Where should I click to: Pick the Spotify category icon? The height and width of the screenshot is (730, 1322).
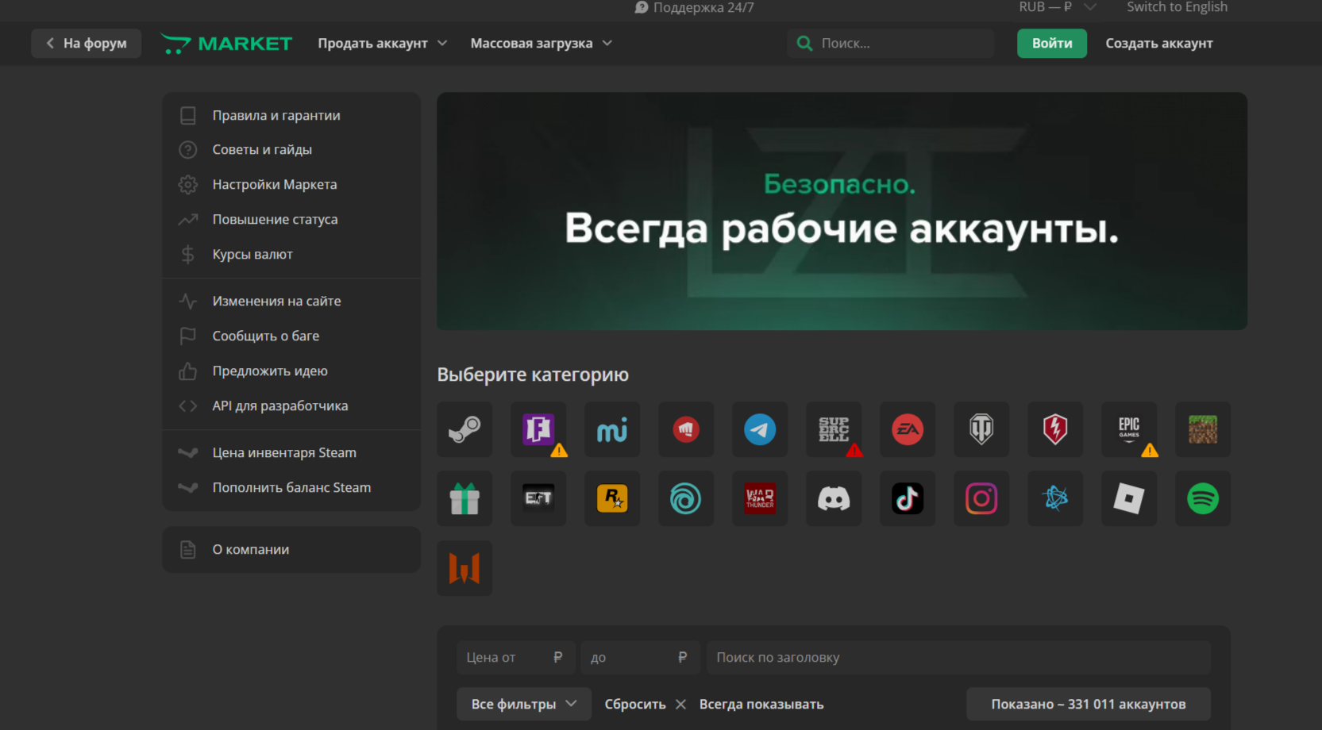tap(1203, 498)
